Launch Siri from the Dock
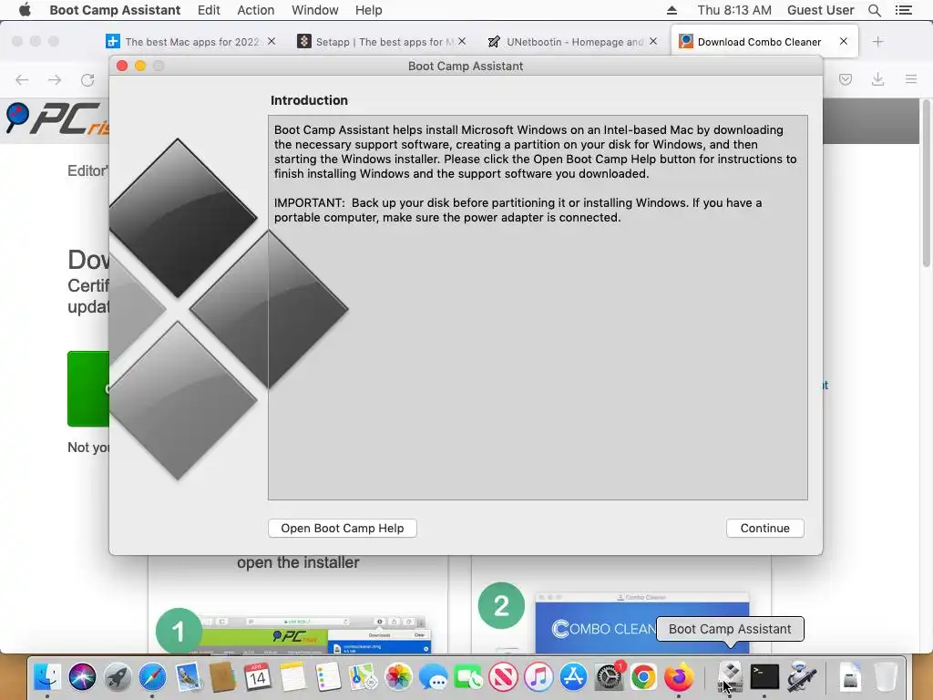 click(82, 677)
